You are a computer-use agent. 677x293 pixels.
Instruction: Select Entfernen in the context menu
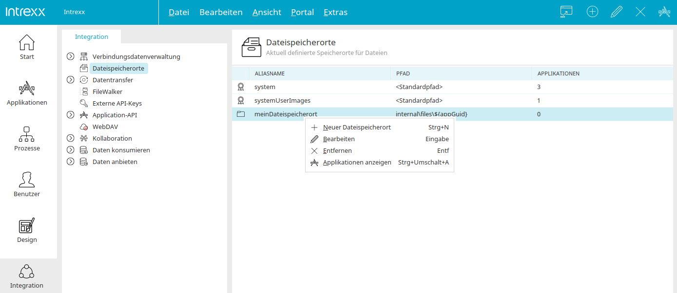[x=337, y=151]
